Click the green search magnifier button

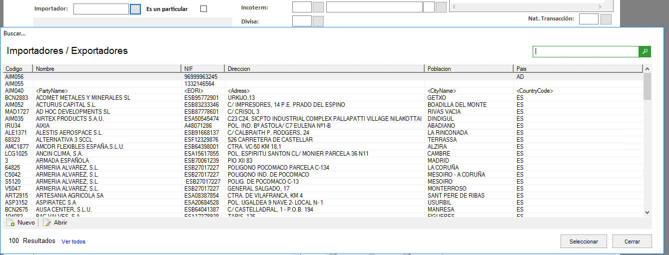(645, 51)
